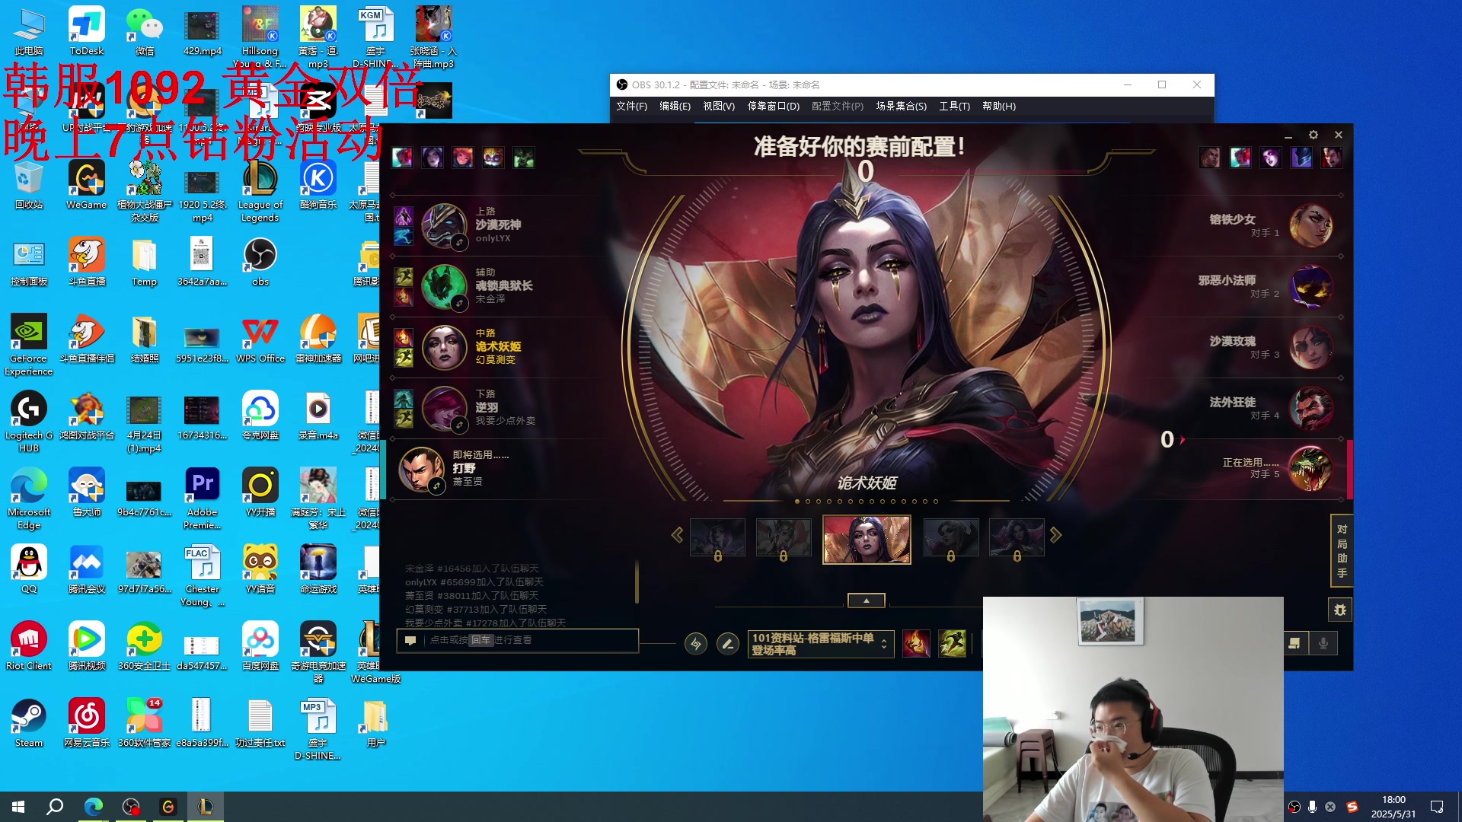
Task: Open the 对局助手 side tab
Action: (x=1341, y=551)
